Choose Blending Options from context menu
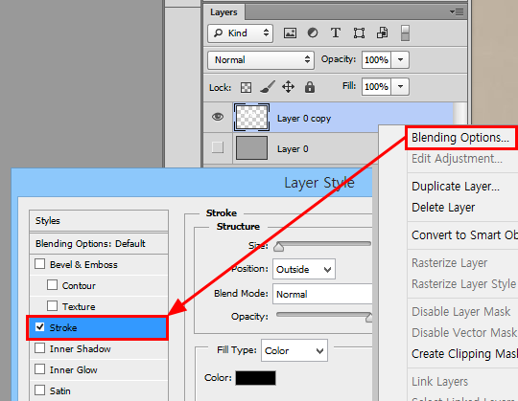518x401 pixels. (x=459, y=138)
